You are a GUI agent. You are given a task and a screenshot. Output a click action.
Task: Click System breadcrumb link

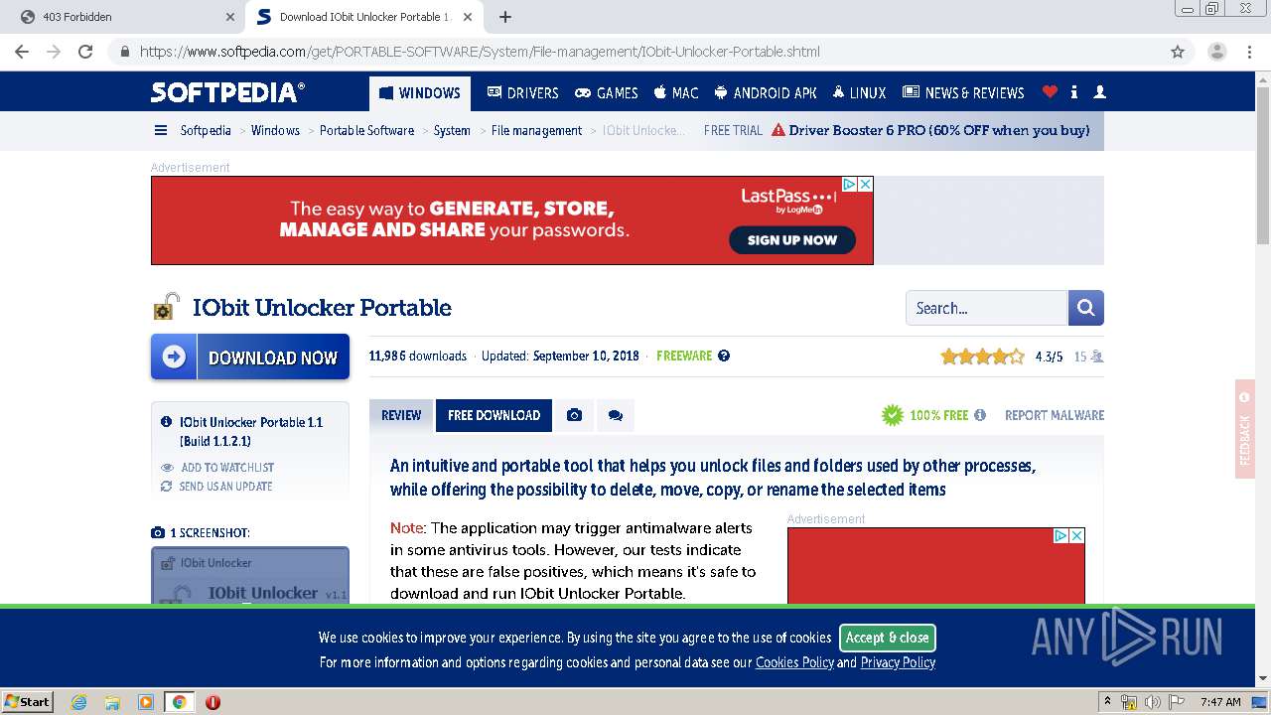point(452,130)
